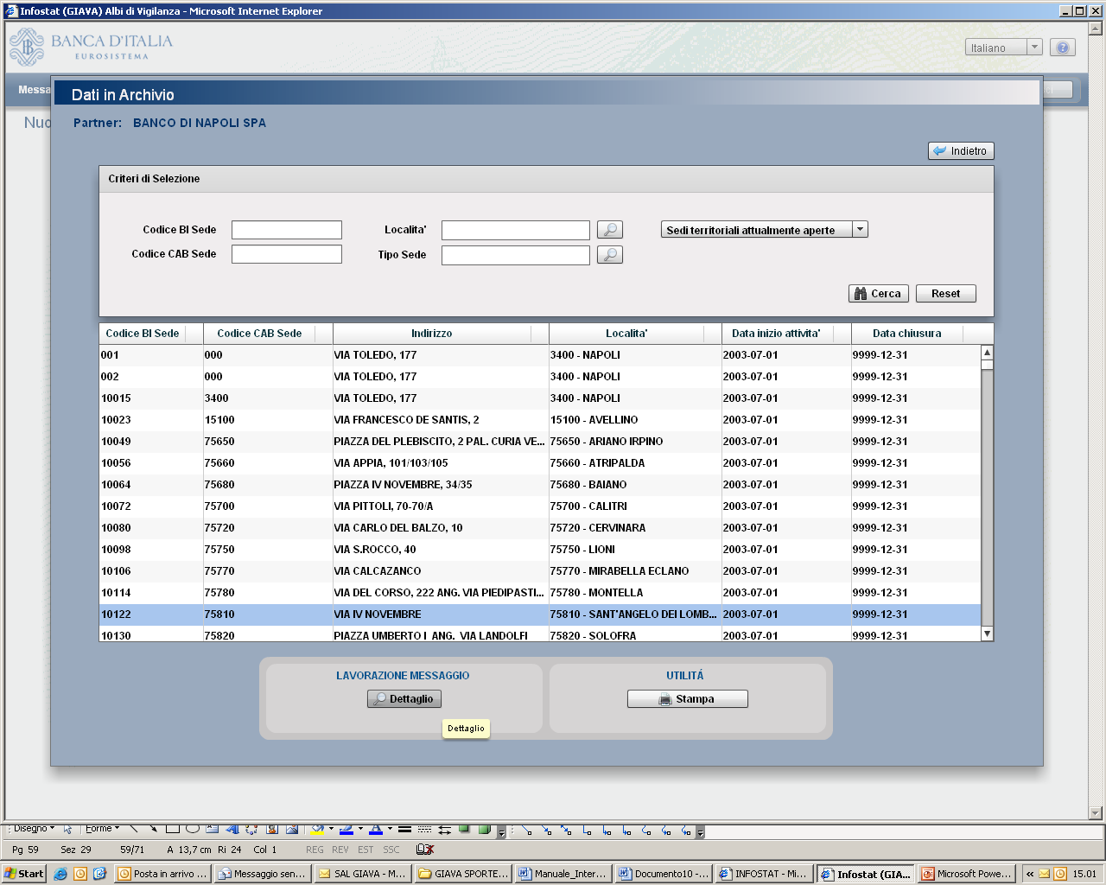Sort by Codice BI Sede column header
This screenshot has width=1106, height=885.
[151, 334]
